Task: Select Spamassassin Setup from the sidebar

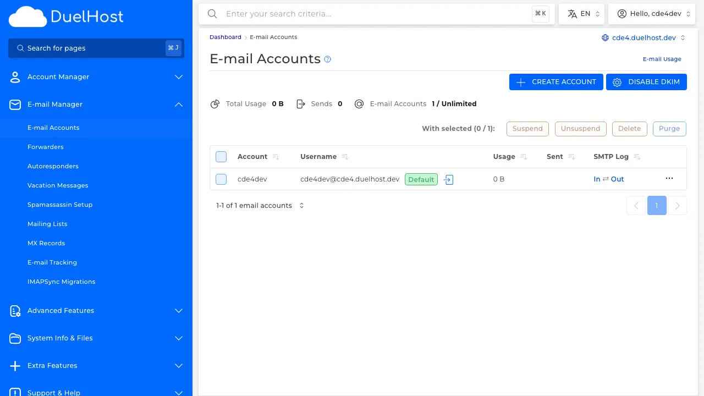Action: [60, 205]
